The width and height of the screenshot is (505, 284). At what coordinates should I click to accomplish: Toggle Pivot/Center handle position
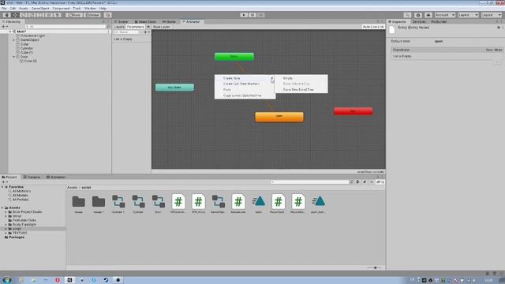[x=74, y=15]
